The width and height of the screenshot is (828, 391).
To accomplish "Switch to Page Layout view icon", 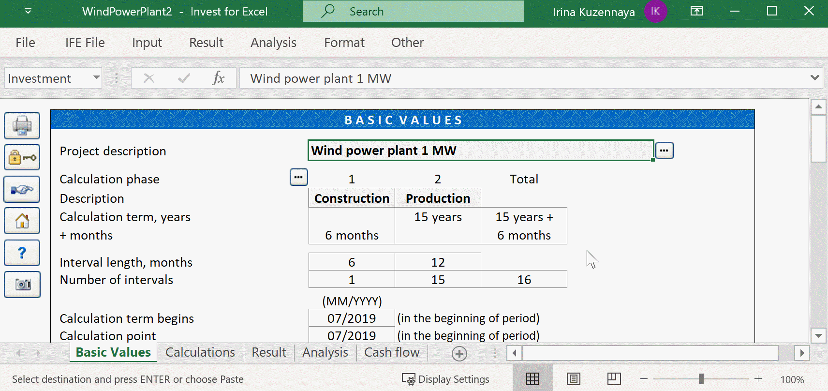I will tap(574, 379).
